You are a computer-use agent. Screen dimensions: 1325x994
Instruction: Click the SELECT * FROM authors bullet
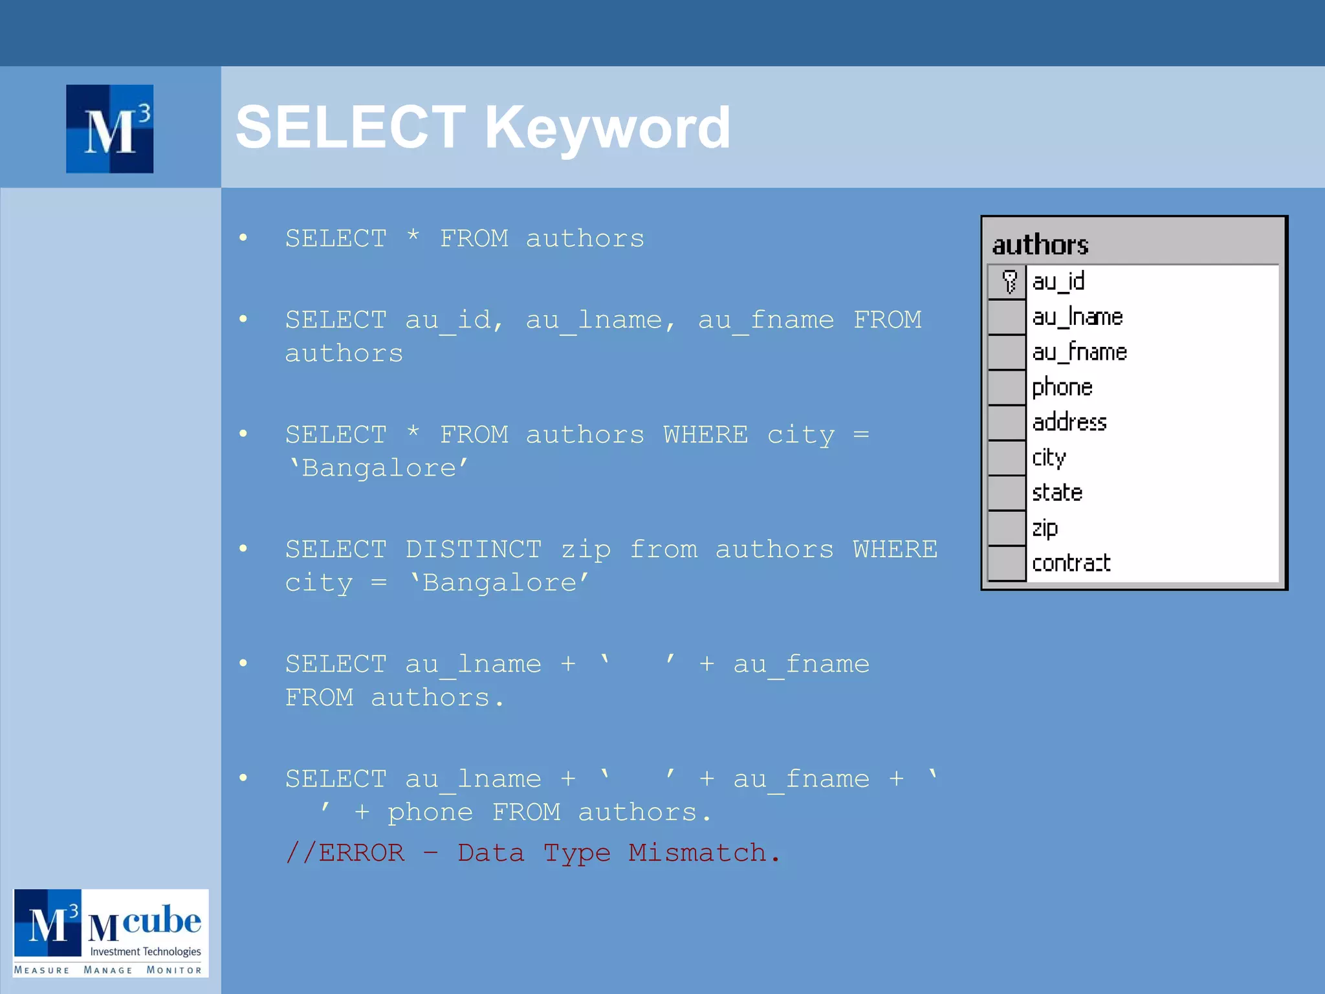click(x=465, y=239)
